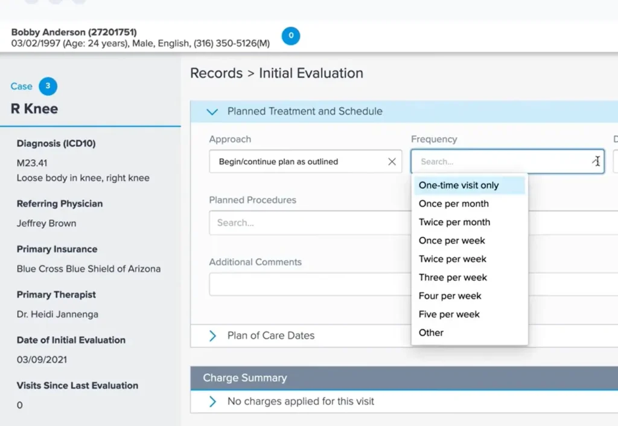Open the Case link in sidebar
618x426 pixels.
click(21, 86)
